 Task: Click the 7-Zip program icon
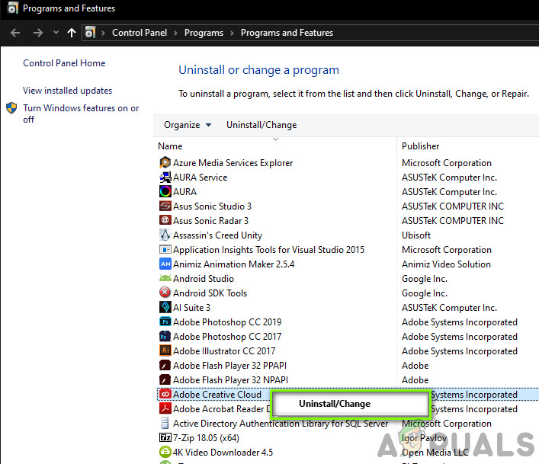[x=165, y=437]
